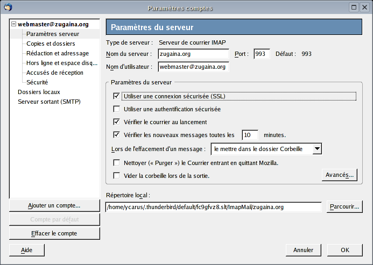Select Serveur sortant (SMTP)
The height and width of the screenshot is (265, 373).
[x=49, y=102]
